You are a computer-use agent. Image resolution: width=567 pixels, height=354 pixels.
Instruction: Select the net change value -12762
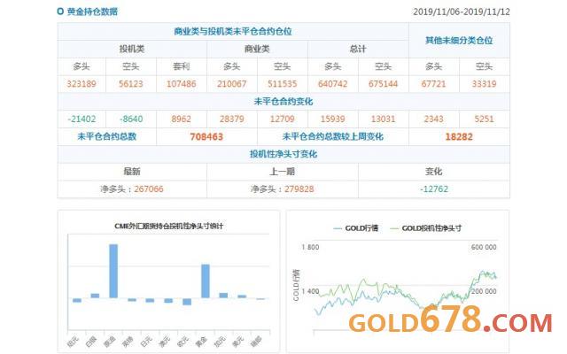434,189
